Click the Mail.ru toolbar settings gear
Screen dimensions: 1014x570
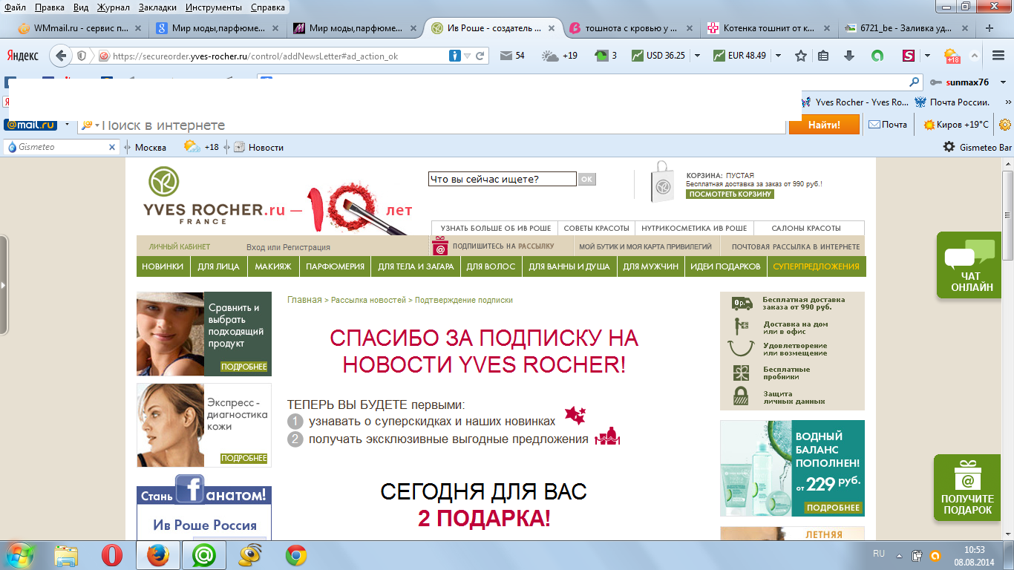pyautogui.click(x=1005, y=125)
